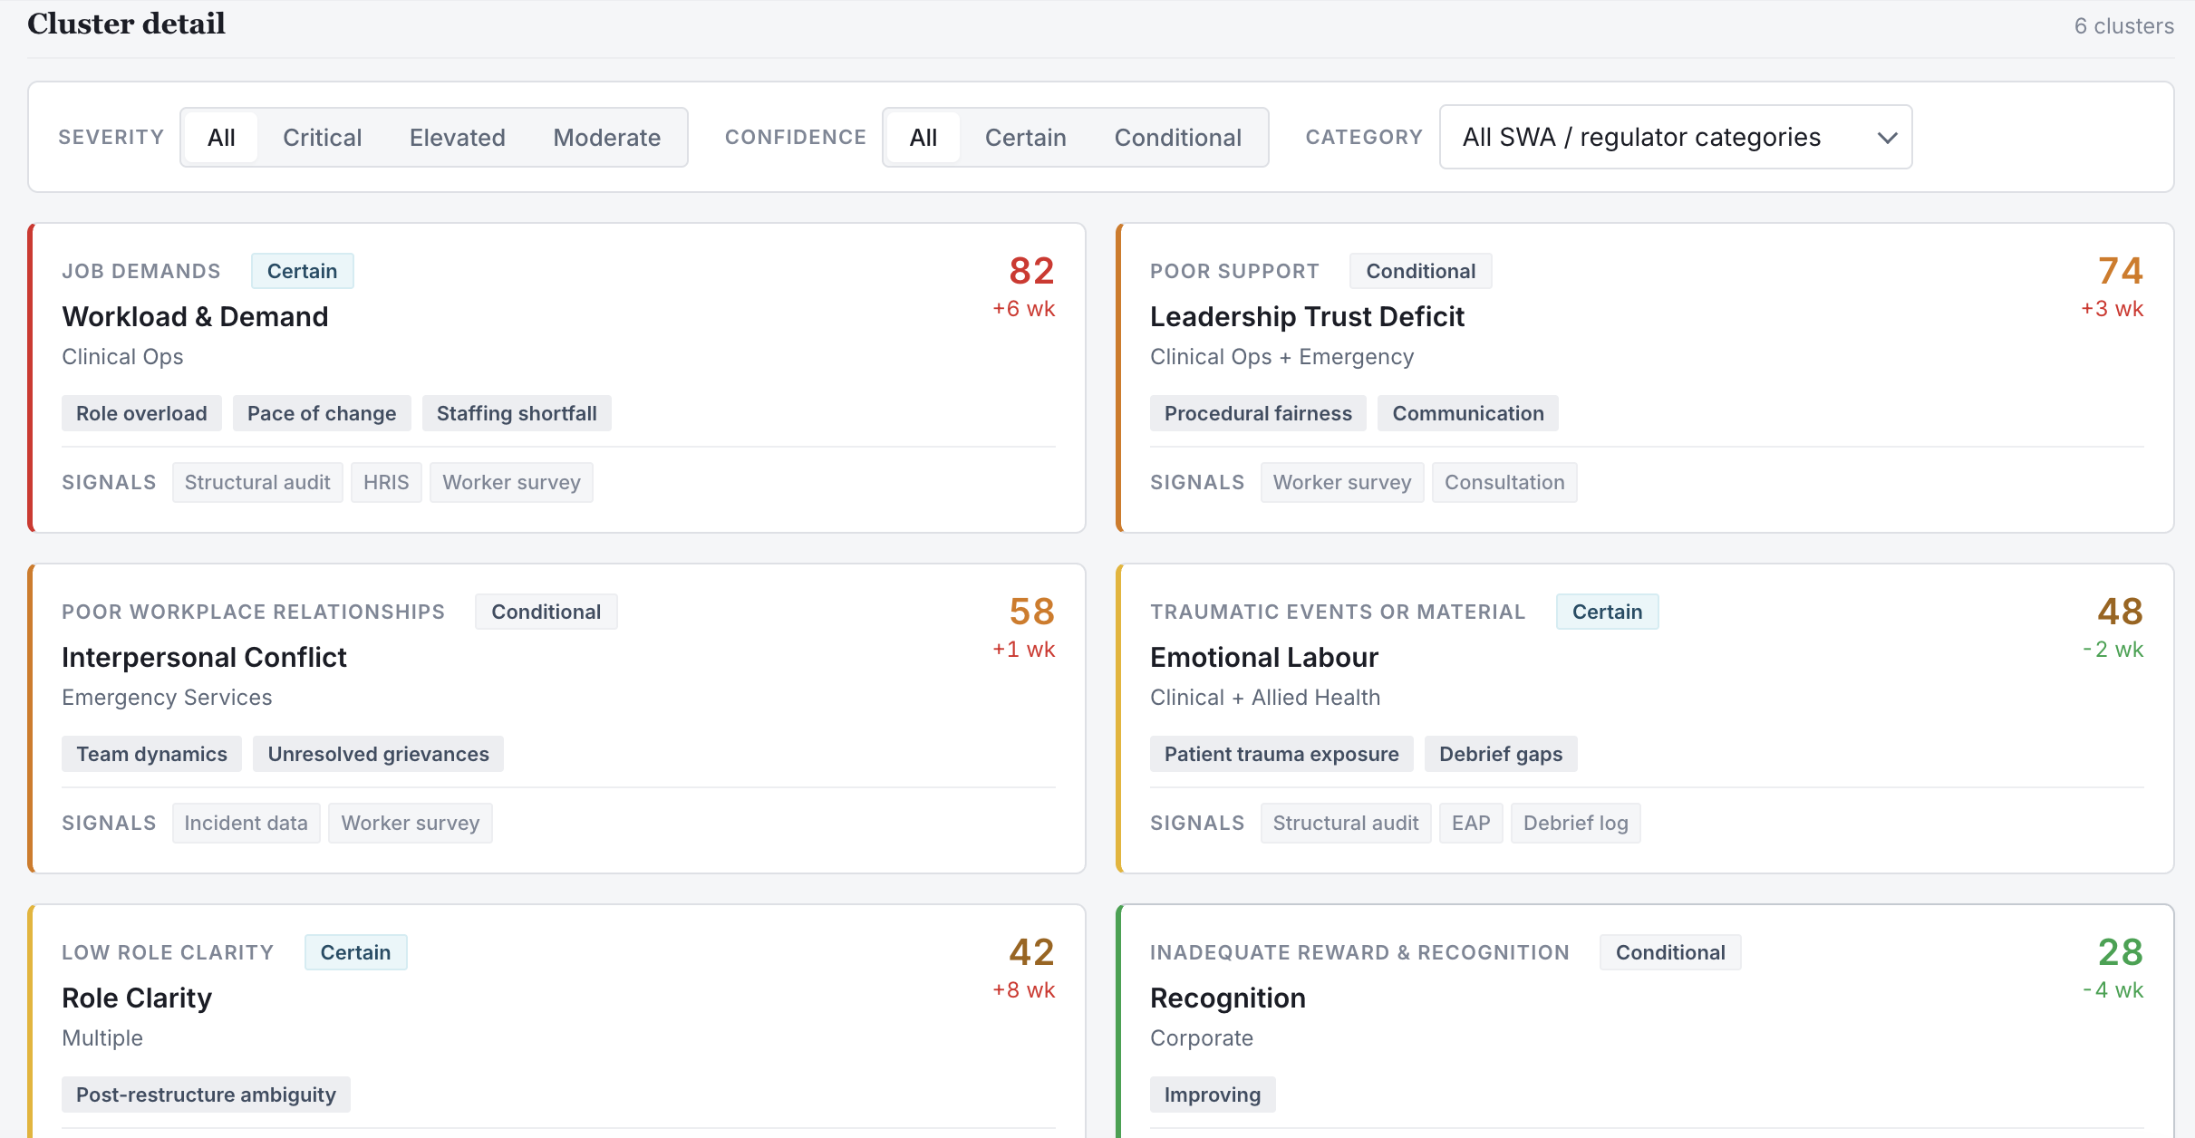Click the JOB DEMANDS category label
Viewport: 2195px width, 1138px height.
[141, 271]
